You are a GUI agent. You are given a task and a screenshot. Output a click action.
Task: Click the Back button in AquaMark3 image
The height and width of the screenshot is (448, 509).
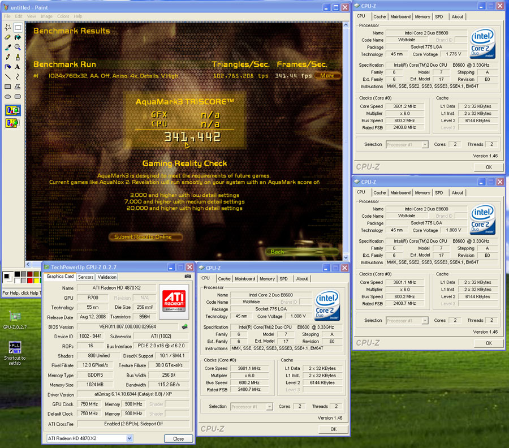302,252
